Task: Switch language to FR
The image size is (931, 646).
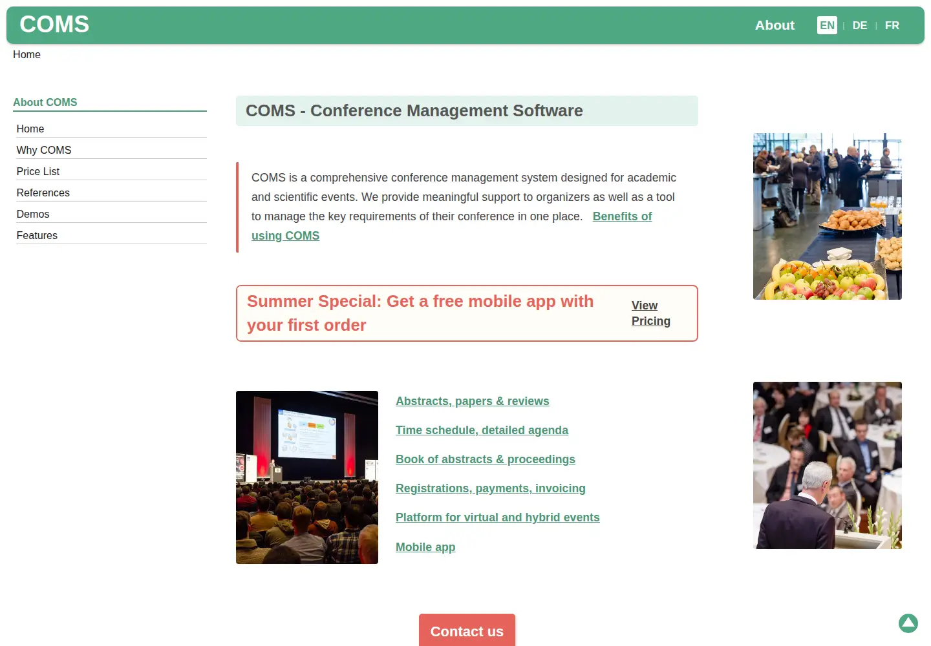Action: [892, 25]
